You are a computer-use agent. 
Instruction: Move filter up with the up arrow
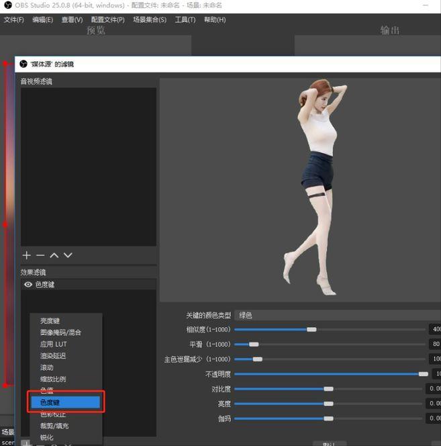click(54, 255)
